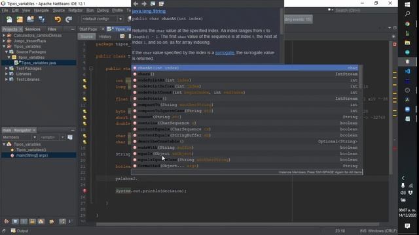Toggle Show Inherited Members filter

pos(7,221)
